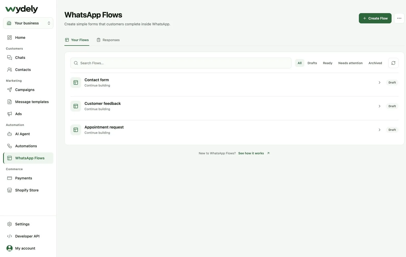The height and width of the screenshot is (257, 406).
Task: Click the Customer feedback flow title
Action: 103,104
